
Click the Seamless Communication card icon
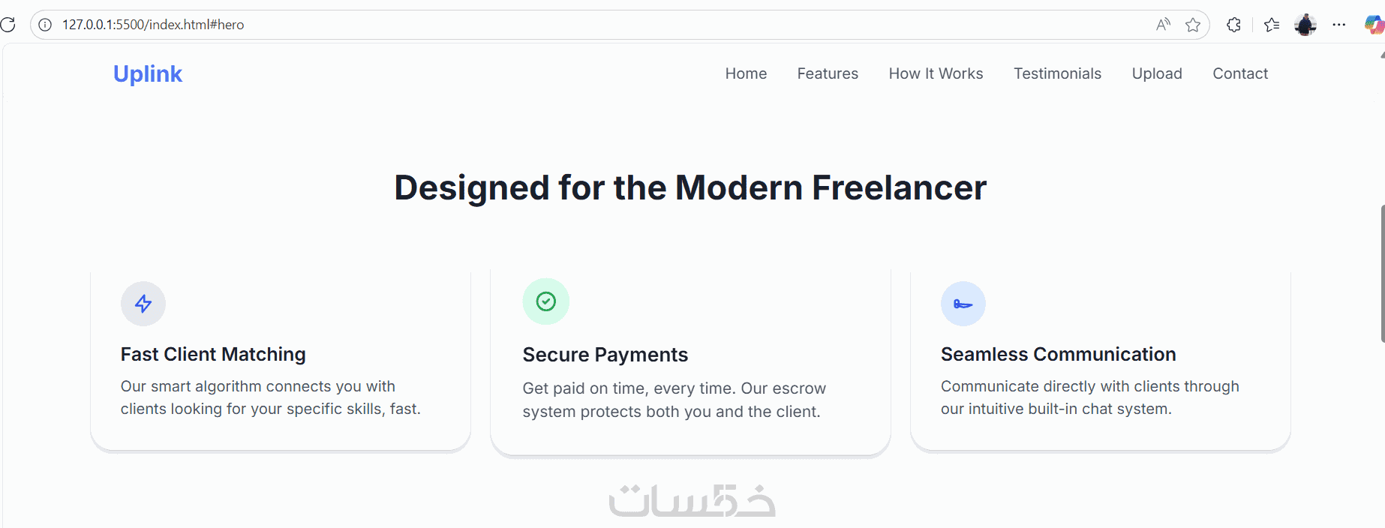963,304
